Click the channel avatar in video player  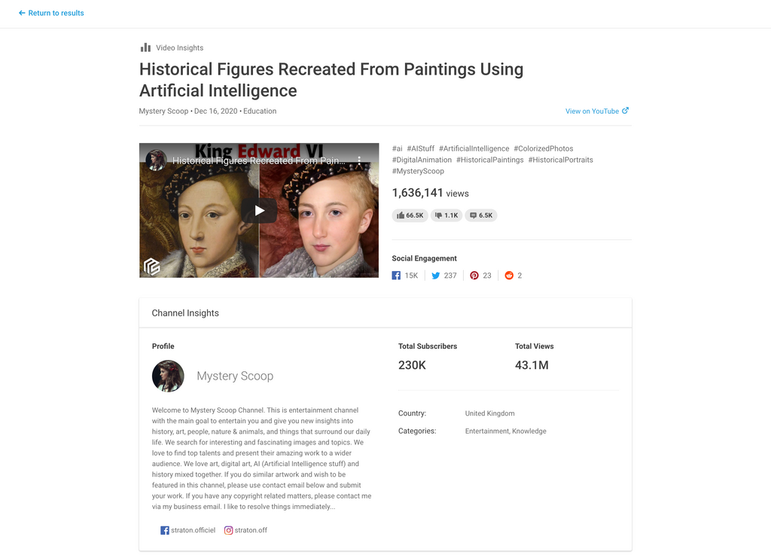(x=157, y=160)
